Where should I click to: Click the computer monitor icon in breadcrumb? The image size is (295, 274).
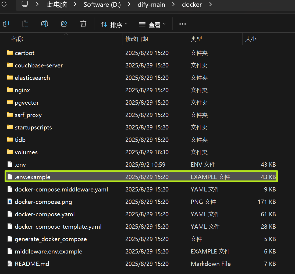point(25,4)
